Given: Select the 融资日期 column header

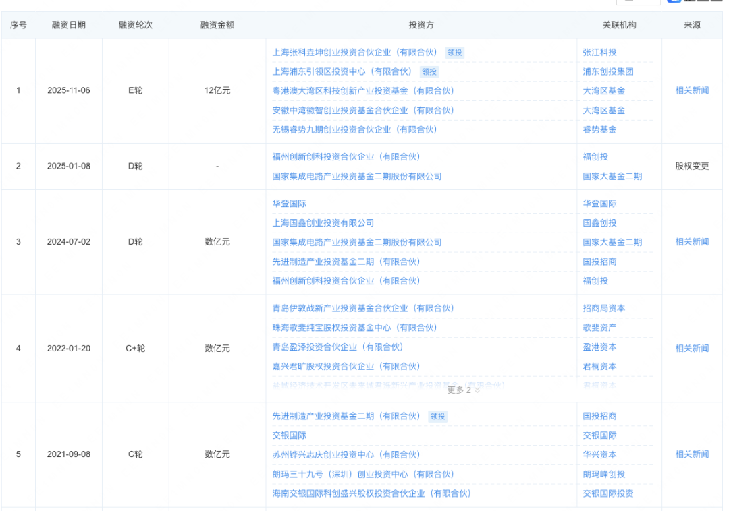Looking at the screenshot, I should coord(69,25).
